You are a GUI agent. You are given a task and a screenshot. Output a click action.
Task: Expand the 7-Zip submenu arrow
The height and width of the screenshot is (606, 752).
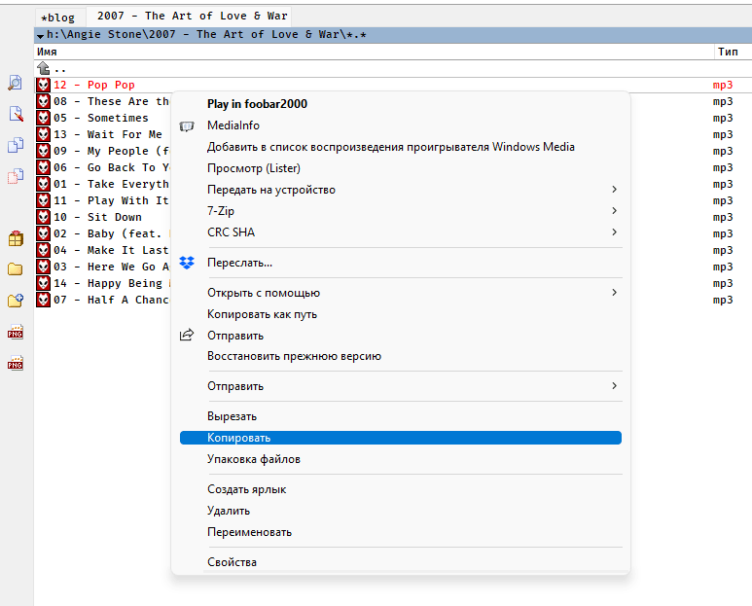coord(615,210)
